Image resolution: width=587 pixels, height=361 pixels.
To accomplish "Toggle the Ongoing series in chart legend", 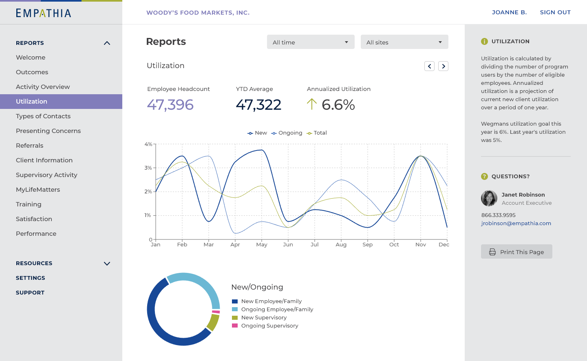I will pos(287,133).
